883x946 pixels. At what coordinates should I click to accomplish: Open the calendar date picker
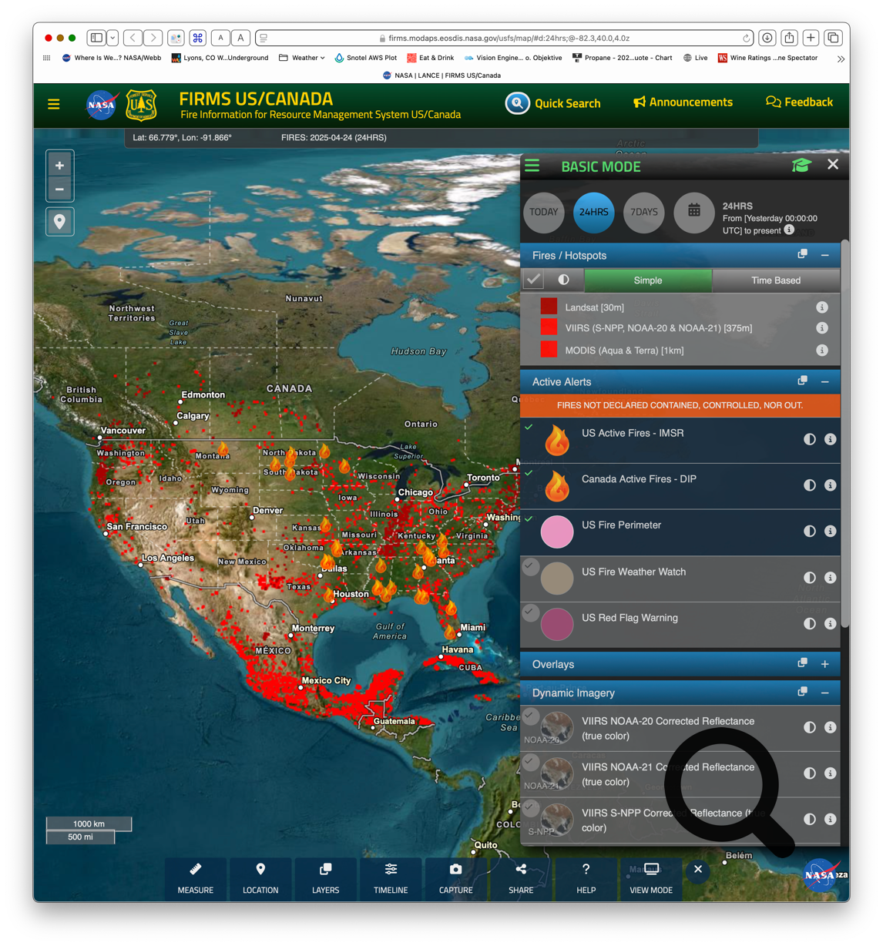(x=694, y=212)
